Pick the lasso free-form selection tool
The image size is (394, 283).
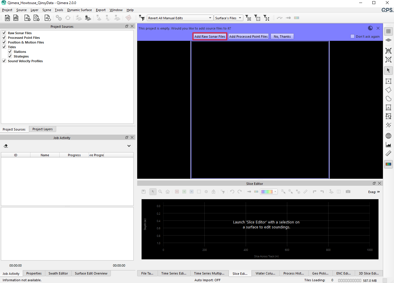388,99
